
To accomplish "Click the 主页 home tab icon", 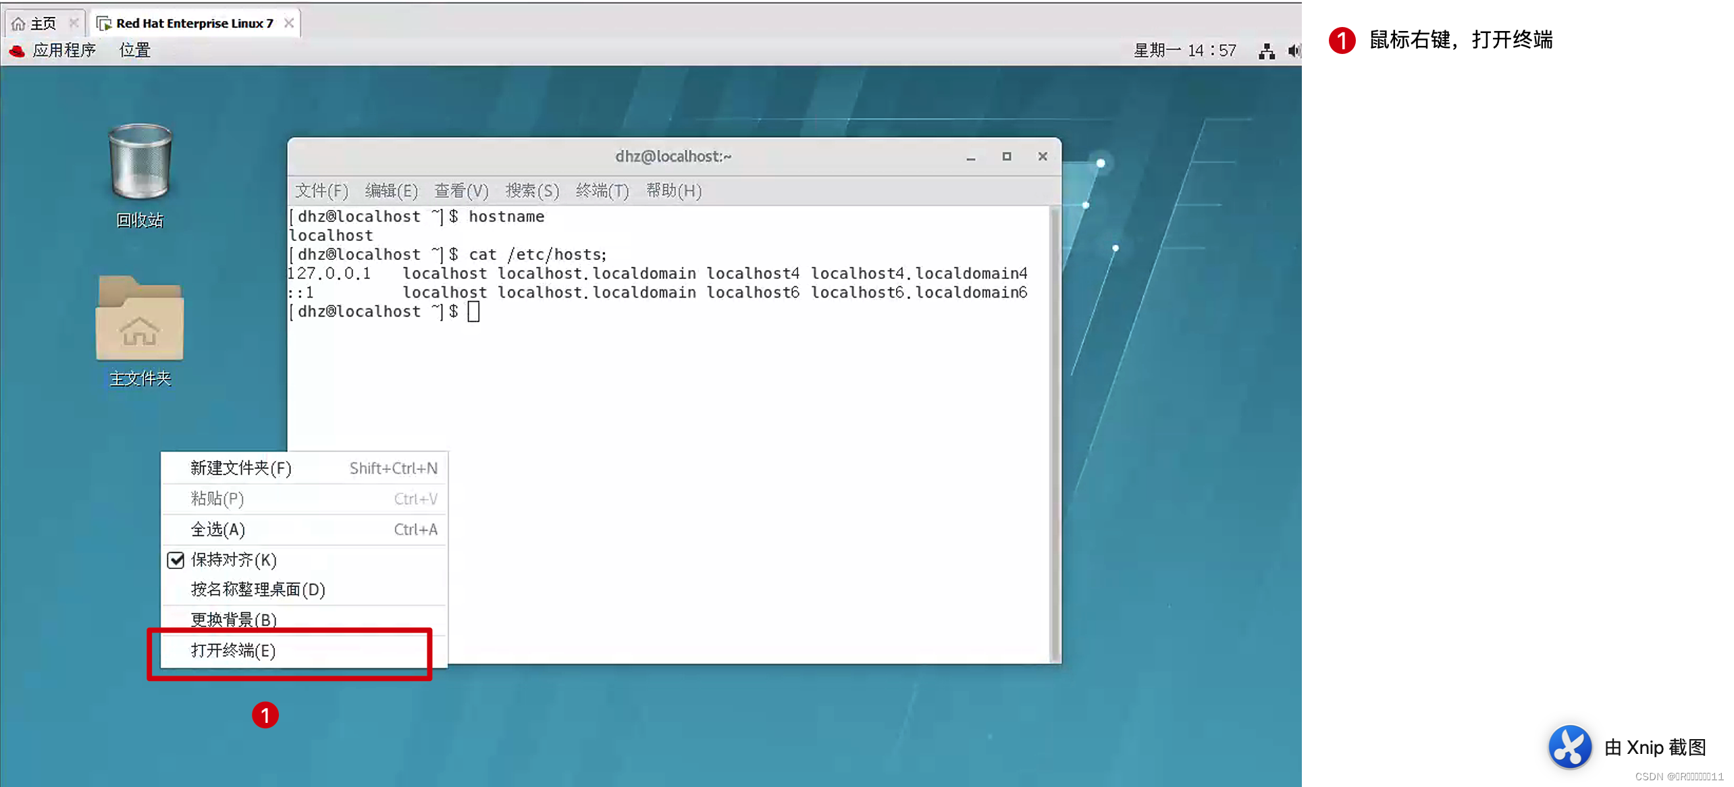I will [19, 24].
